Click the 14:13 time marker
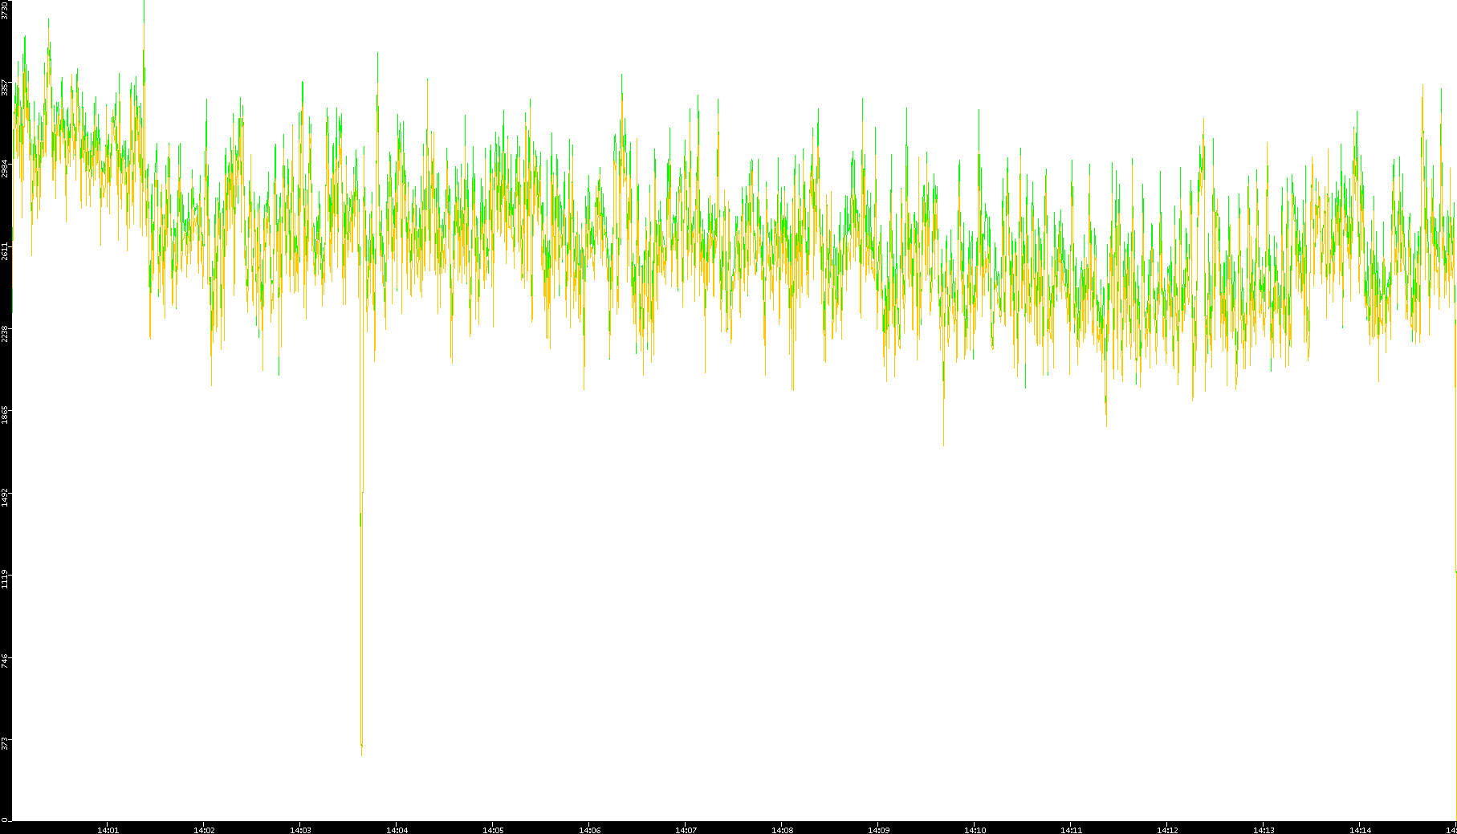Viewport: 1457px width, 834px height. tap(1264, 829)
